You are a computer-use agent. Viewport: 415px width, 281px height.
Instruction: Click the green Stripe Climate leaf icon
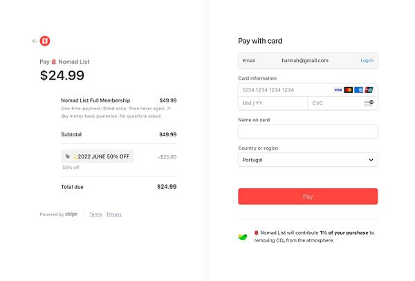pos(242,237)
